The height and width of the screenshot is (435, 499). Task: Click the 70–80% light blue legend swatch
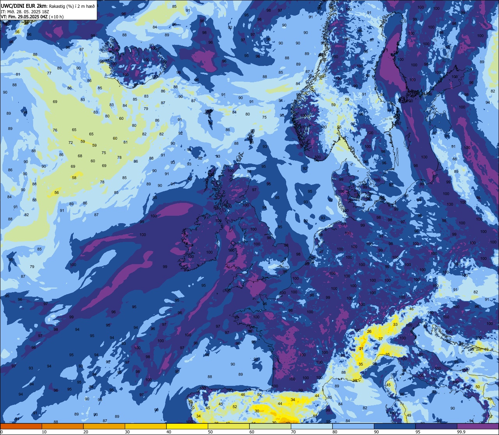tap(311, 426)
